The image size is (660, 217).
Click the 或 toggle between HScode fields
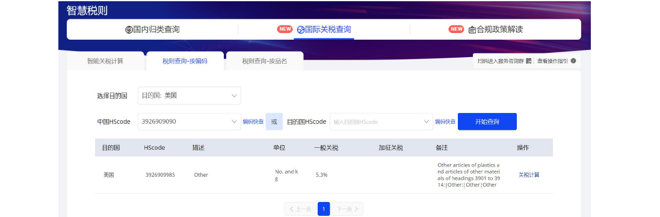(274, 121)
